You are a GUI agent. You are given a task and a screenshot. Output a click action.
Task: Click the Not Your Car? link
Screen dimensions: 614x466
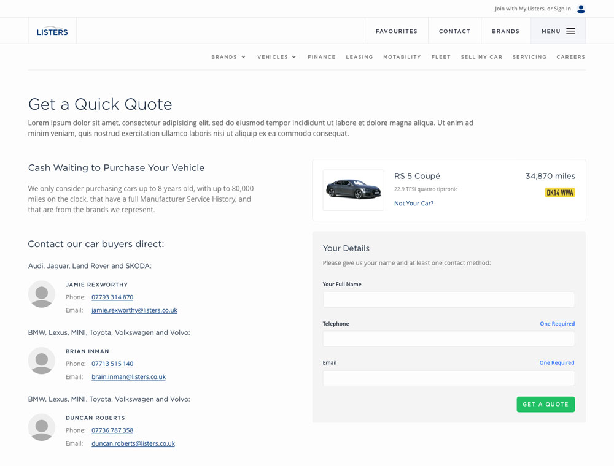(413, 203)
